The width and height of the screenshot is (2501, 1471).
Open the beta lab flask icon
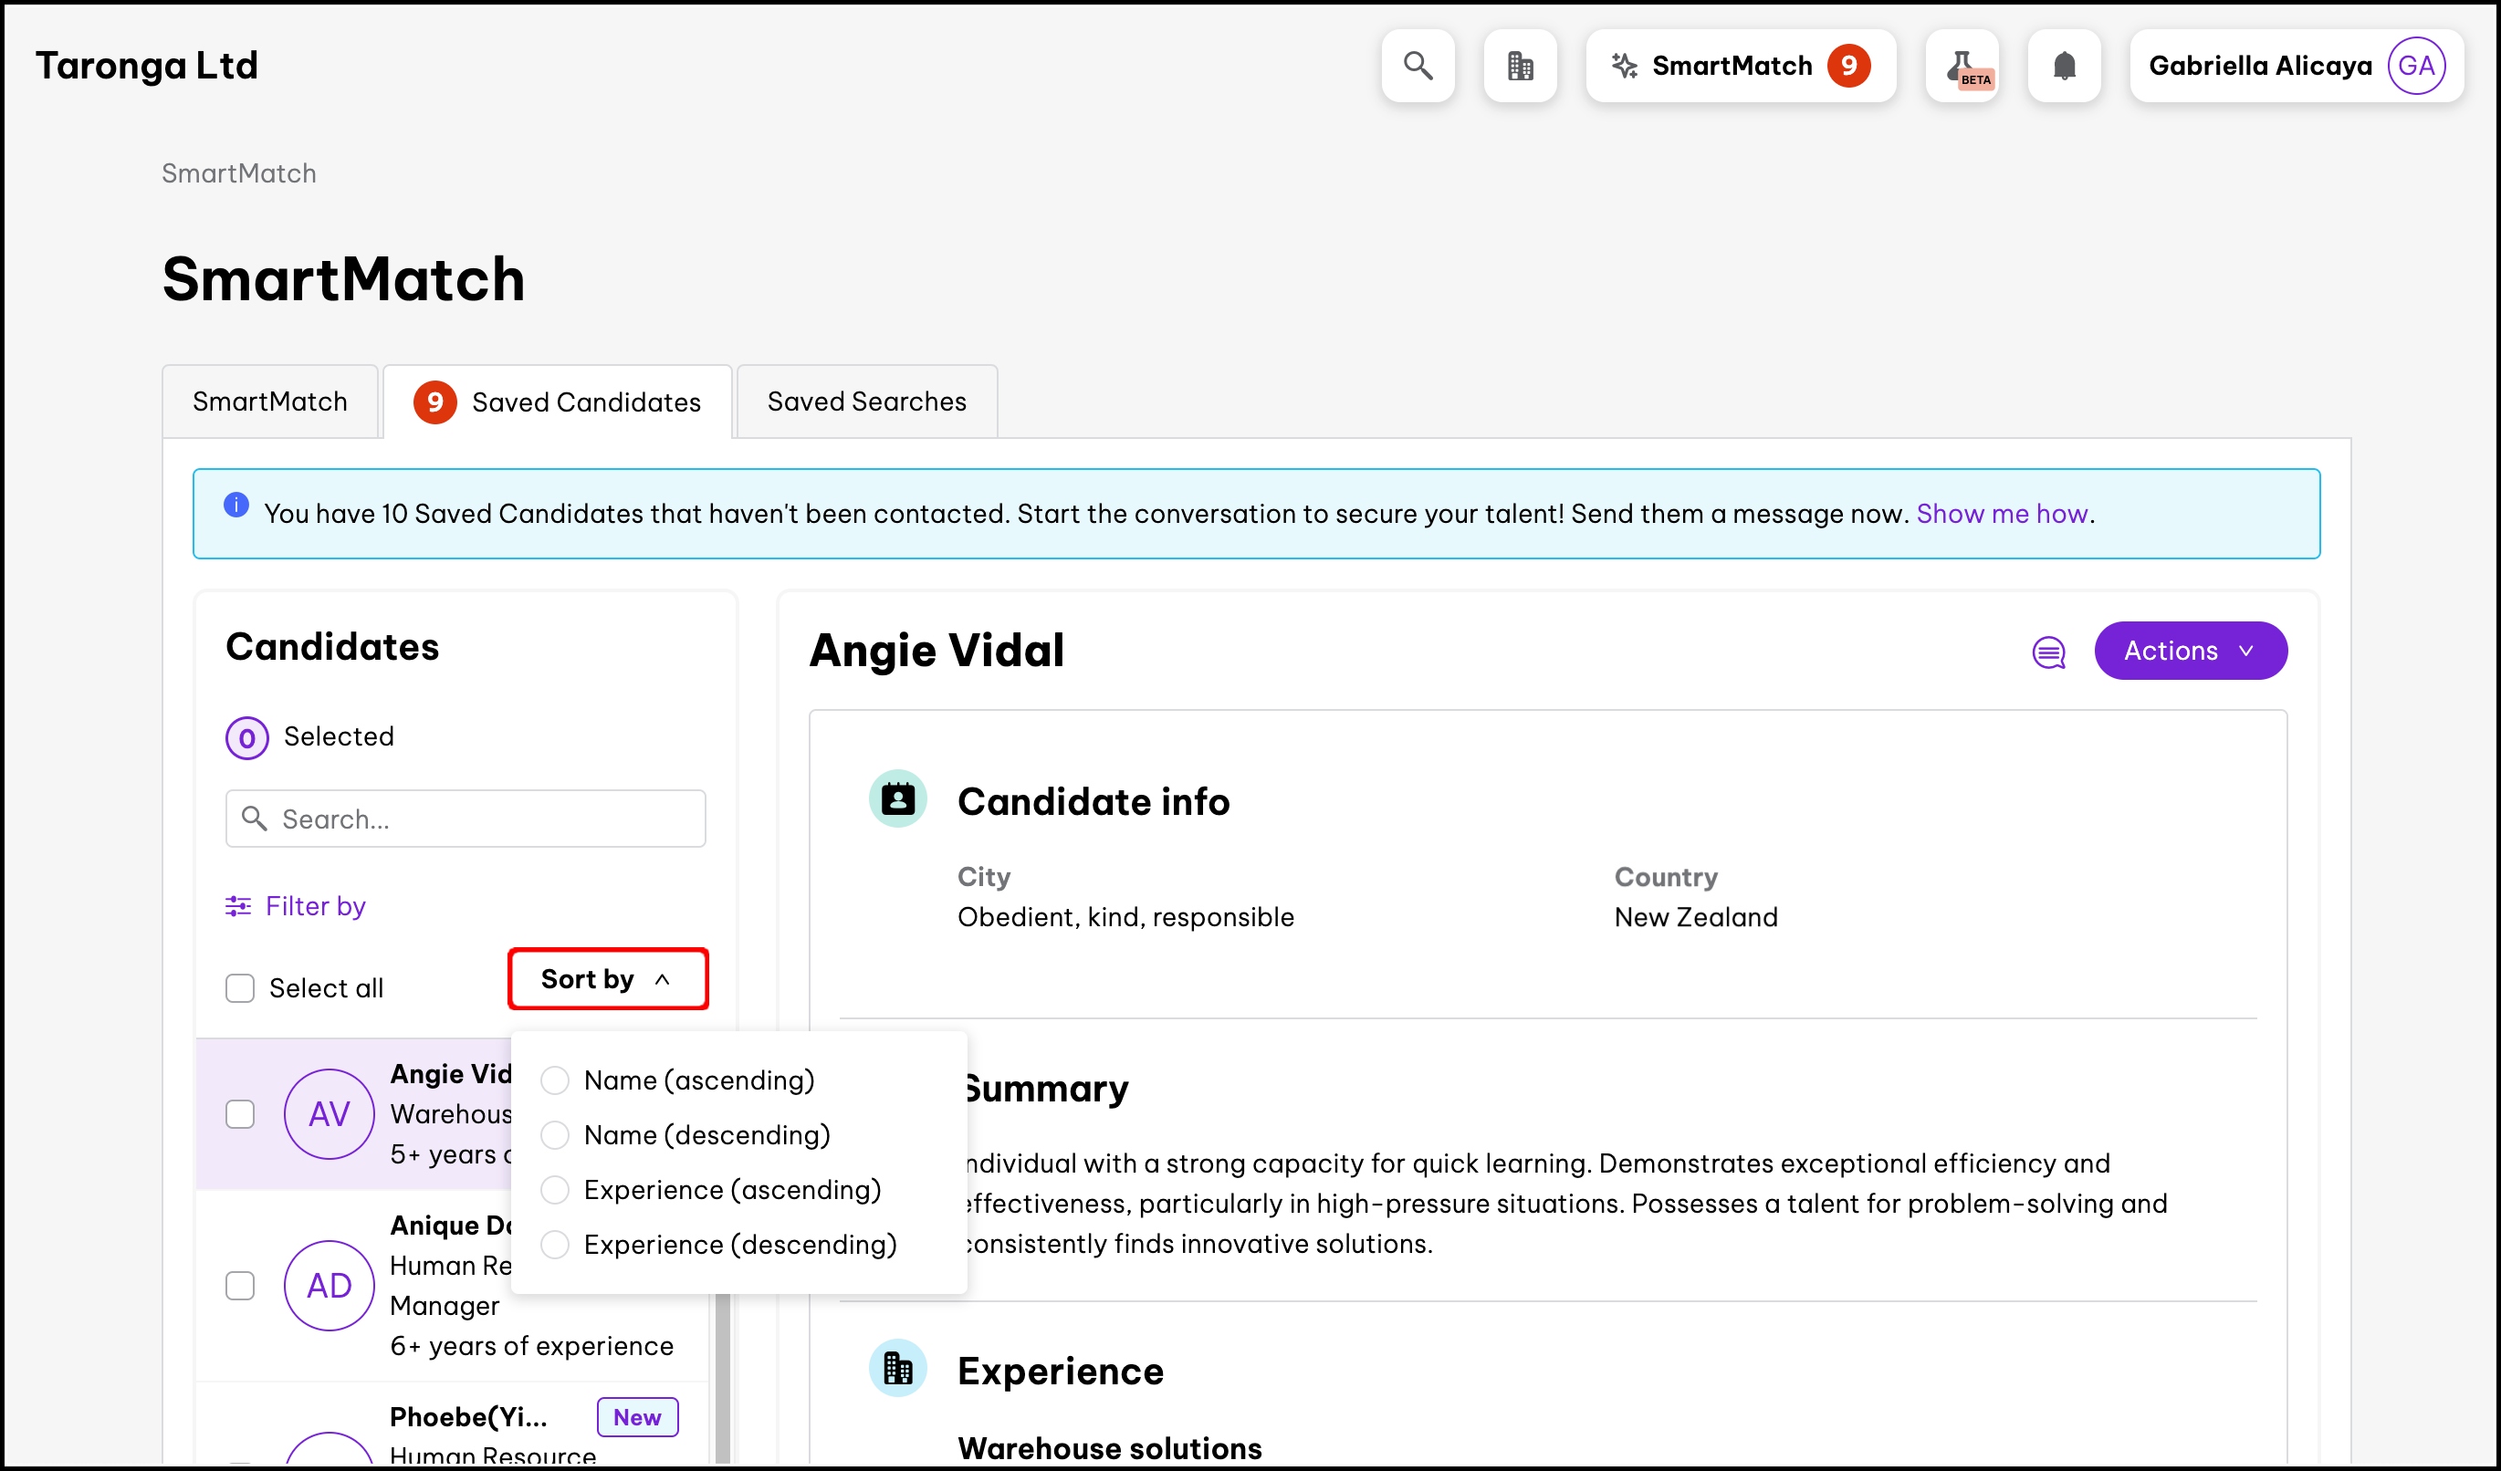coord(1962,66)
